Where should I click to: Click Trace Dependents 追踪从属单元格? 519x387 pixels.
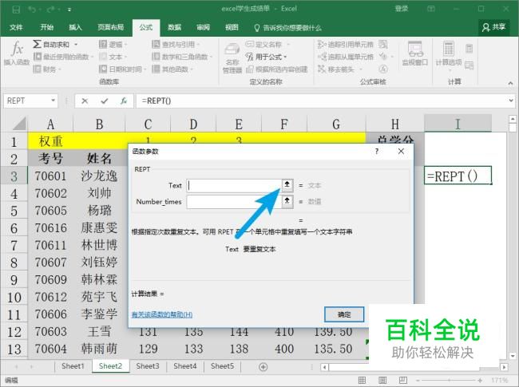[x=346, y=57]
